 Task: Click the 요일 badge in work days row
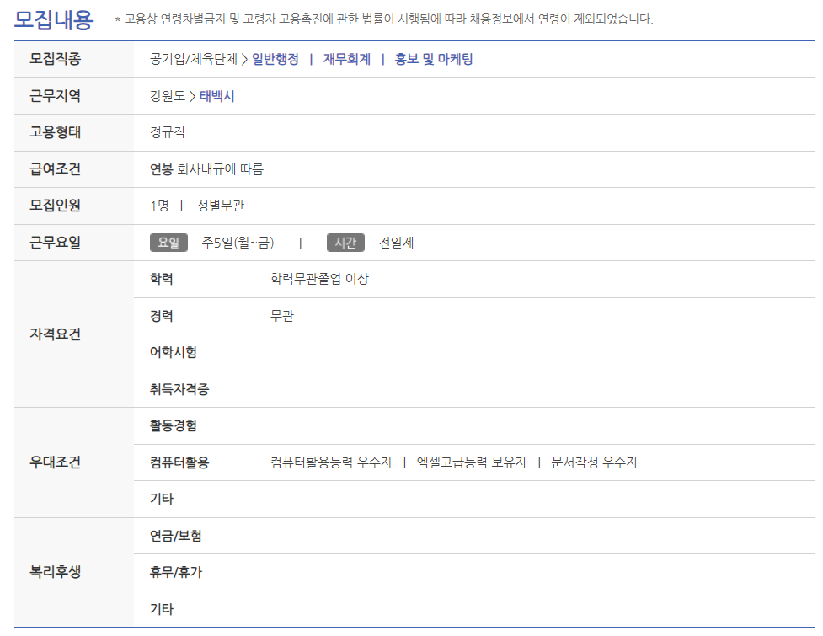tap(168, 243)
